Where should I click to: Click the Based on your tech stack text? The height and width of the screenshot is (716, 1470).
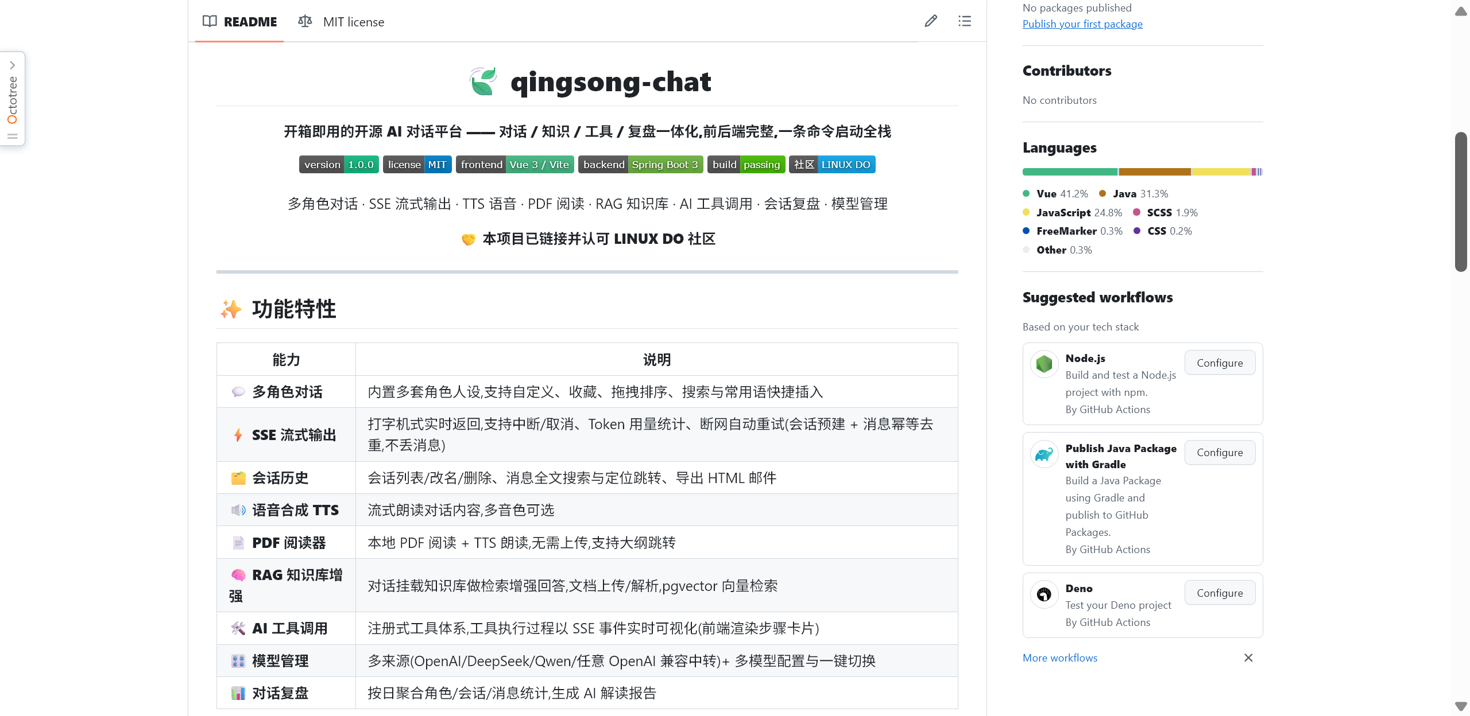1081,327
